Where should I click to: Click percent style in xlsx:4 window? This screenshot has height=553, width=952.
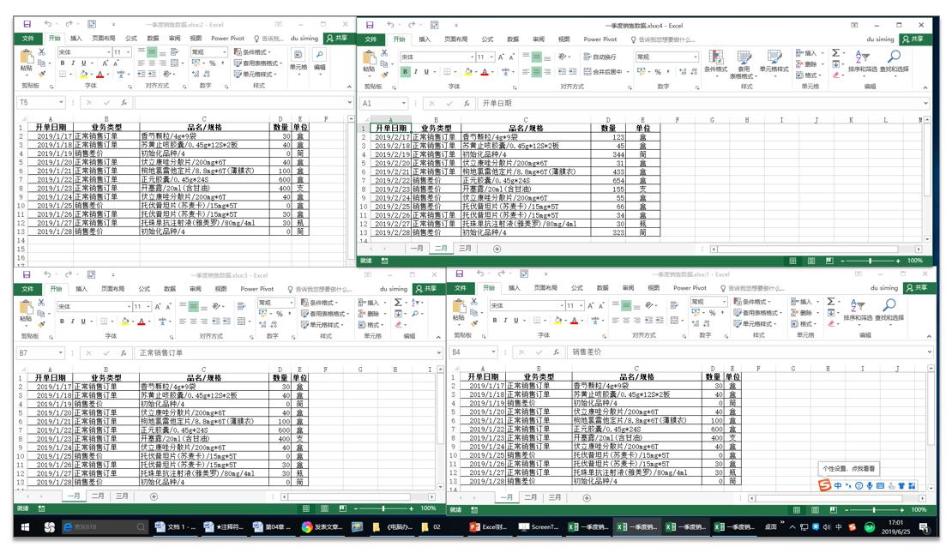658,72
